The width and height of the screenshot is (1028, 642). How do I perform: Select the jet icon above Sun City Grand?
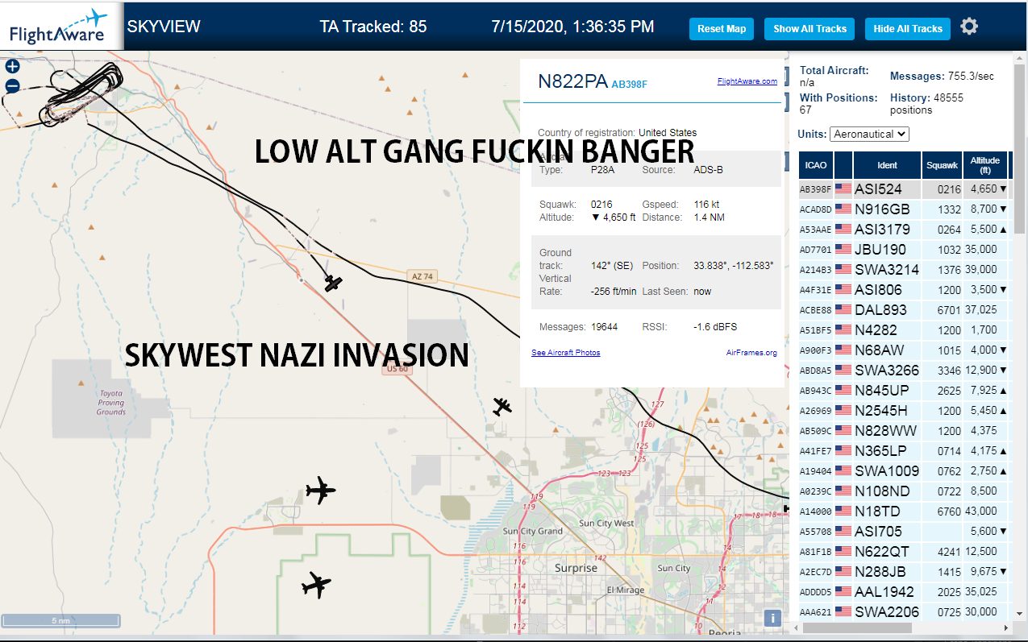320,490
